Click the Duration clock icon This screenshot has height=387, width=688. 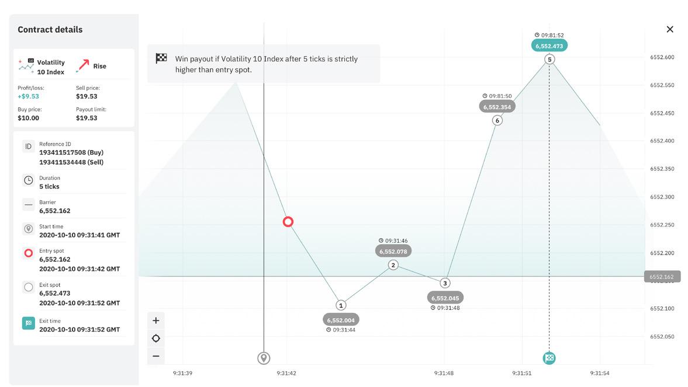click(28, 180)
